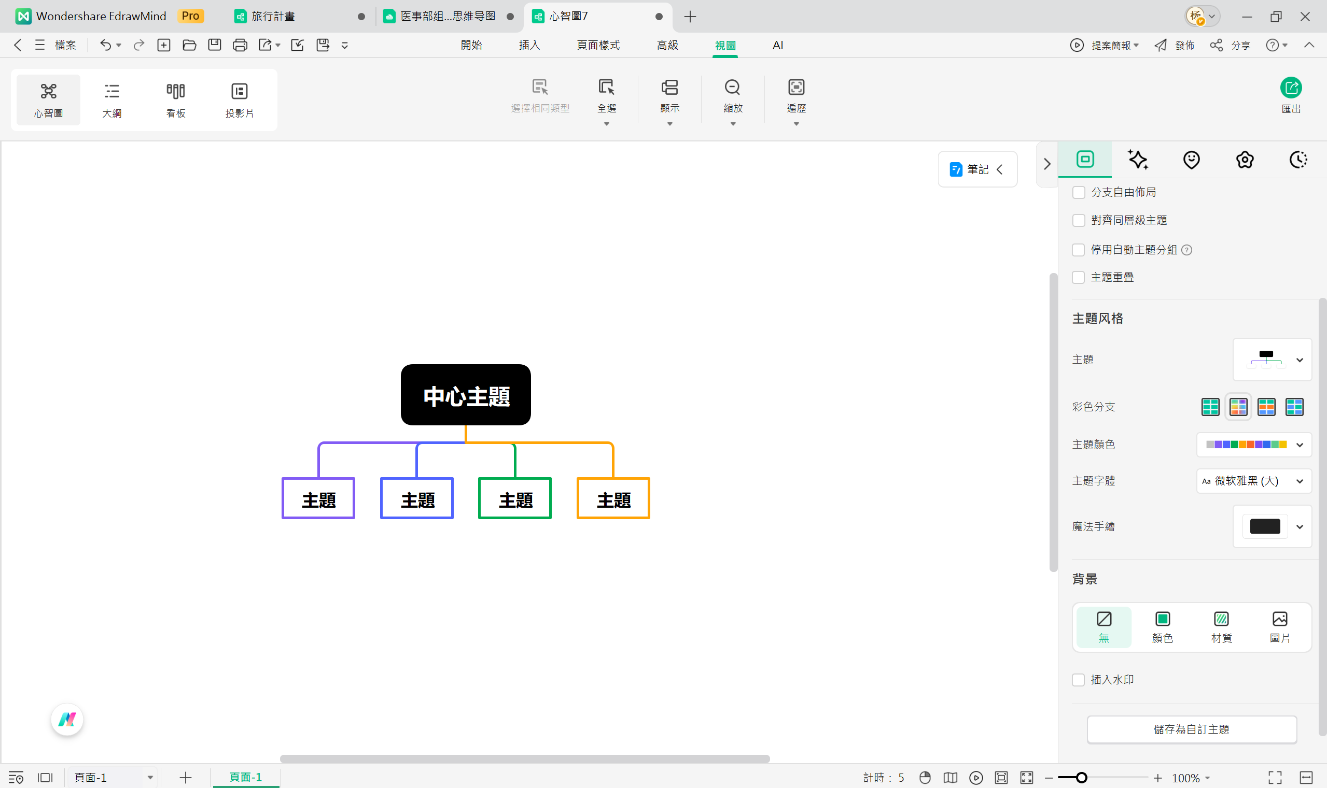This screenshot has height=788, width=1327.
Task: Open the AI sparkle panel icon
Action: point(1138,159)
